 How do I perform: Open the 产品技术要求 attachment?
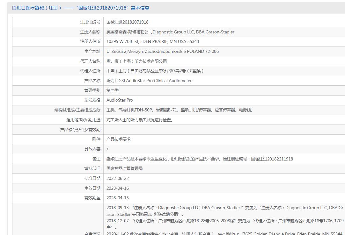pos(119,139)
